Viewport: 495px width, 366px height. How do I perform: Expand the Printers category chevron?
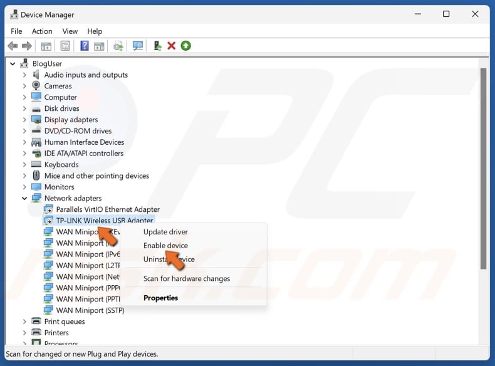click(x=24, y=333)
